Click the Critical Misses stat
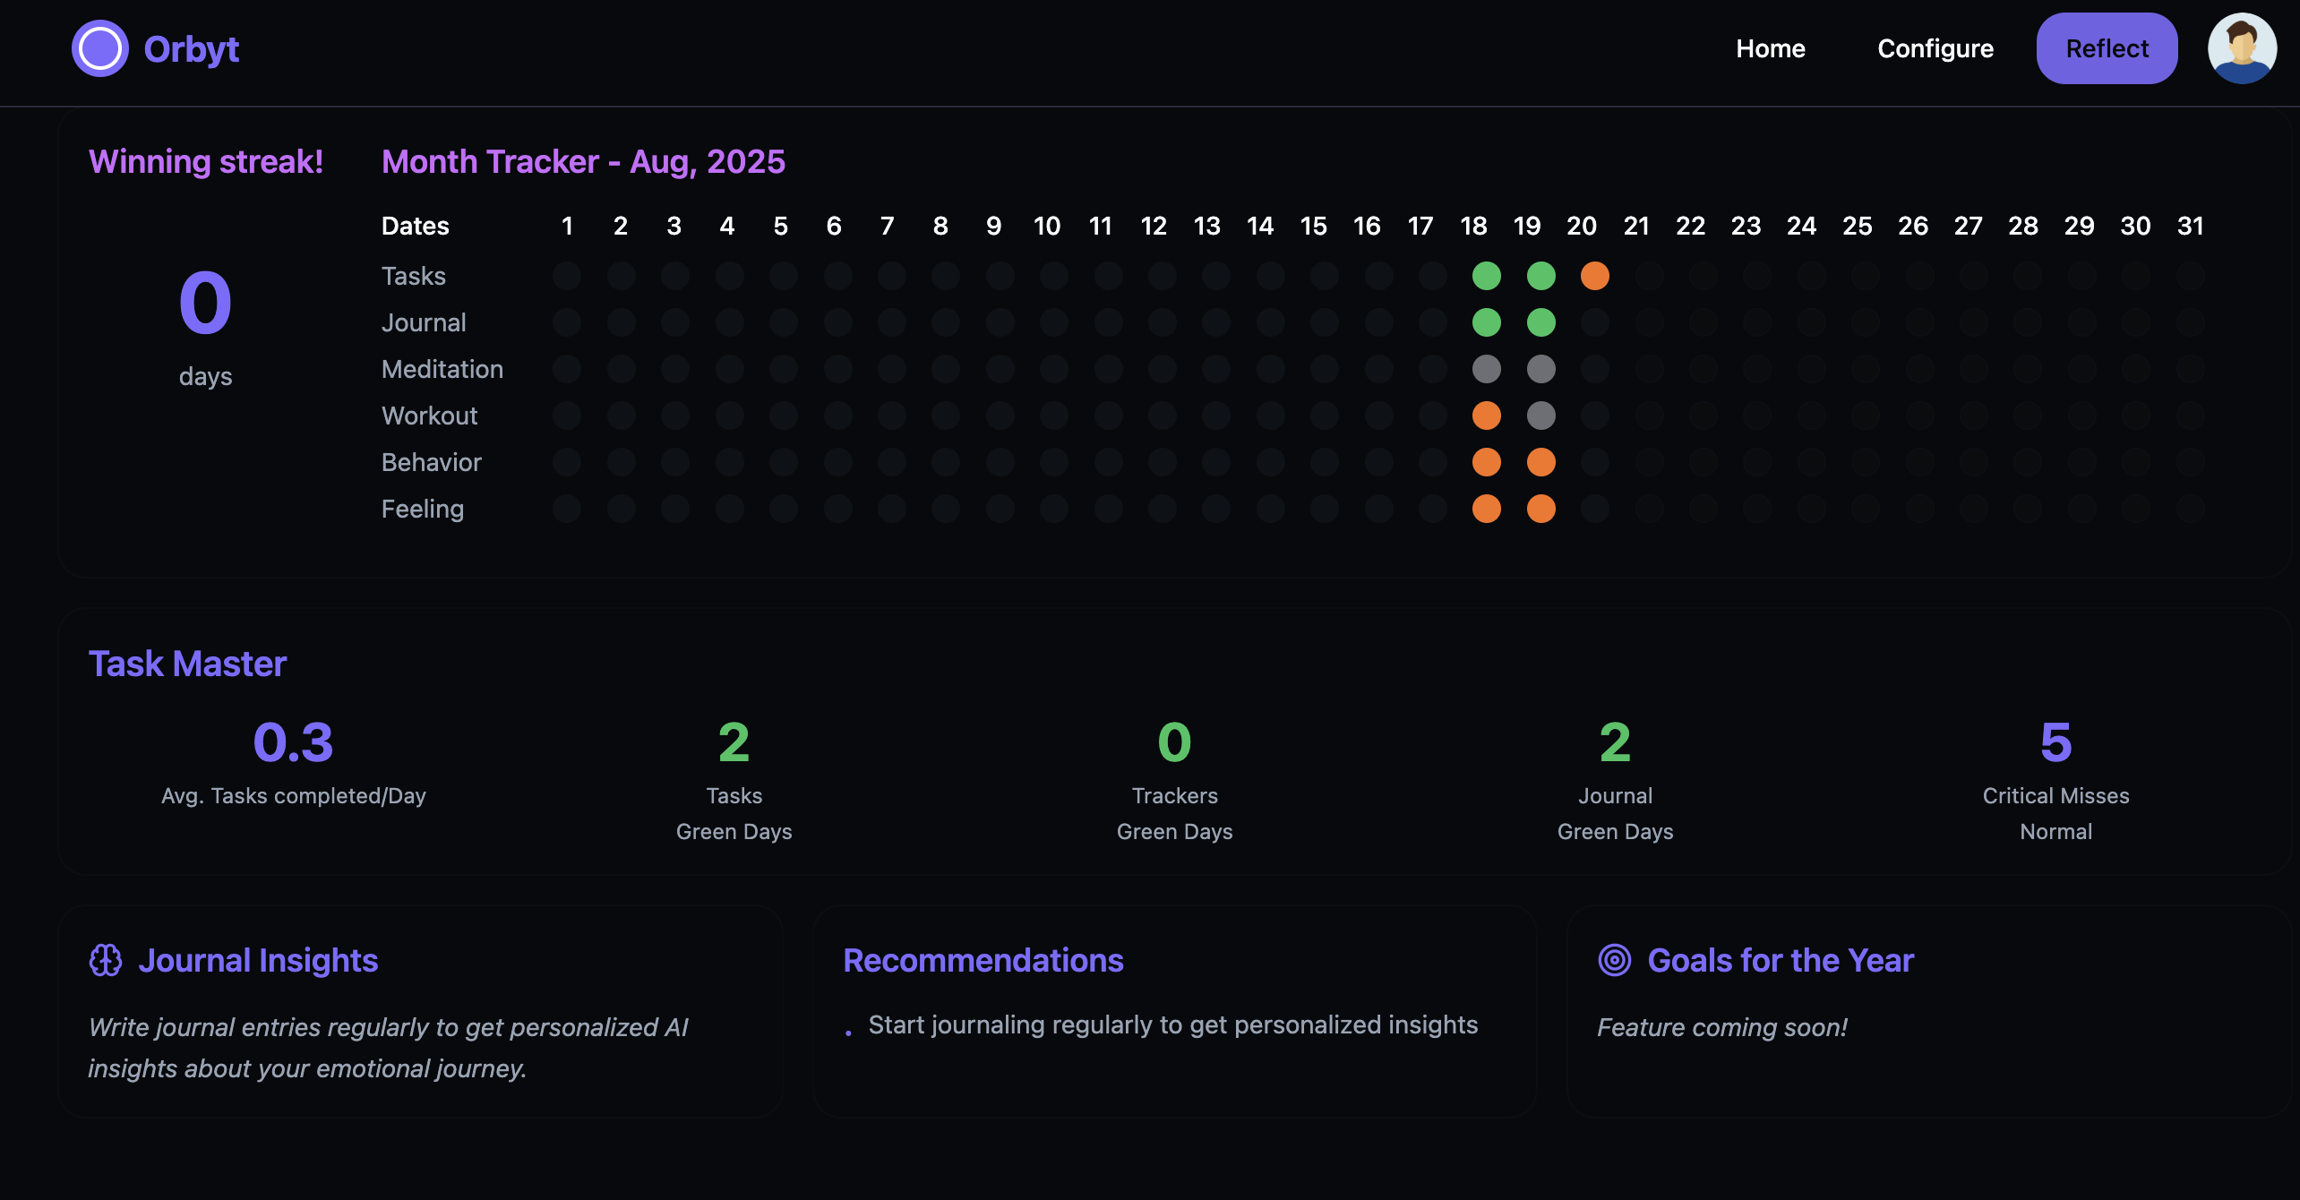Screen dimensions: 2300x1200 2055,777
